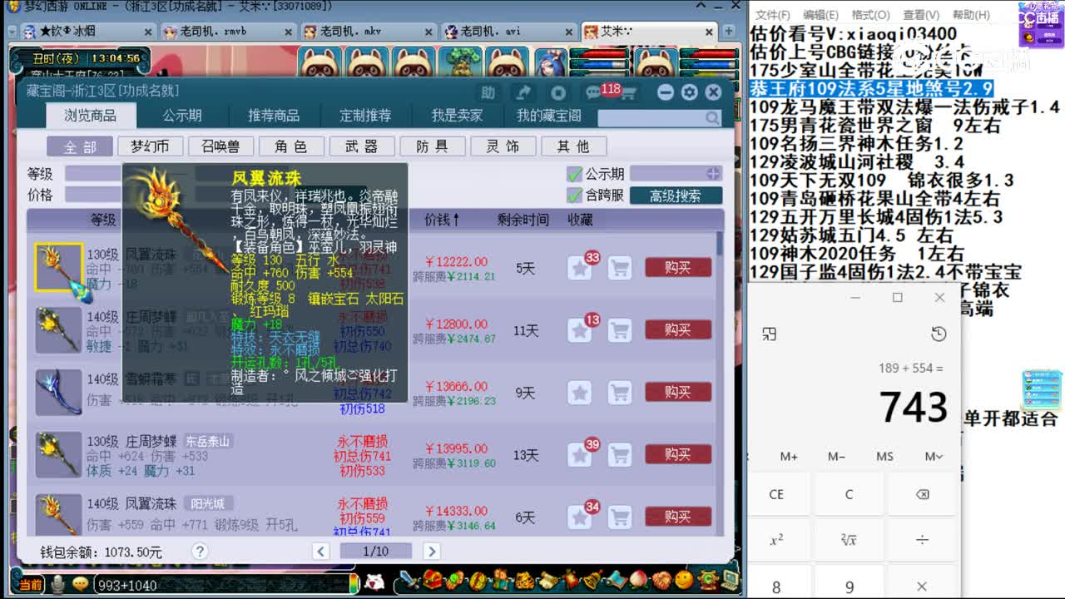
Task: Select the 武器 category filter
Action: 362,146
